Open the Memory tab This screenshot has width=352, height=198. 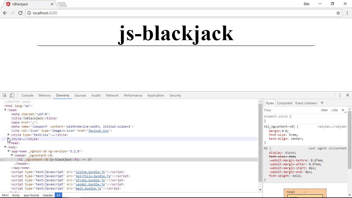tap(45, 95)
